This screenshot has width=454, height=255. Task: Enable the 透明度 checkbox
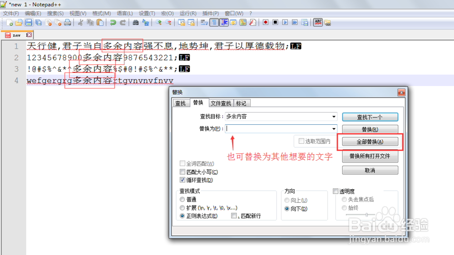pos(336,191)
